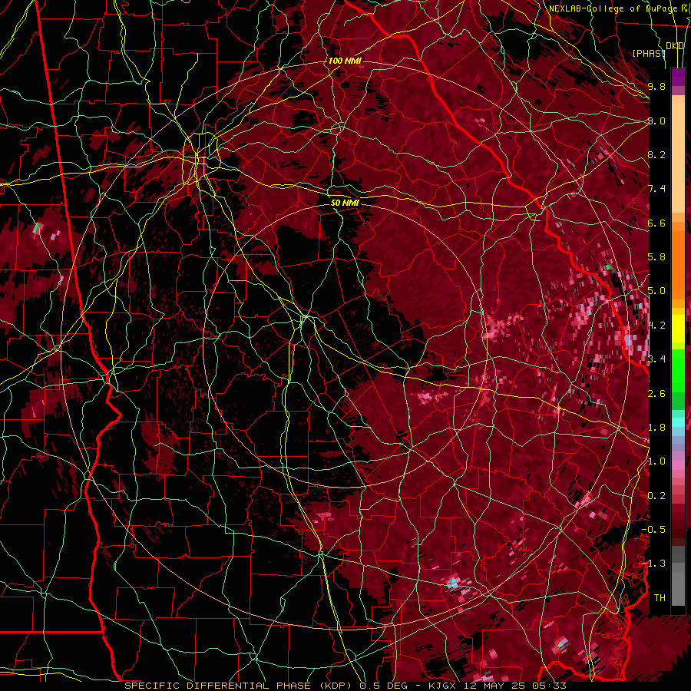The image size is (691, 691).
Task: Click the -0.5 value on the color scale
Action: tap(654, 530)
